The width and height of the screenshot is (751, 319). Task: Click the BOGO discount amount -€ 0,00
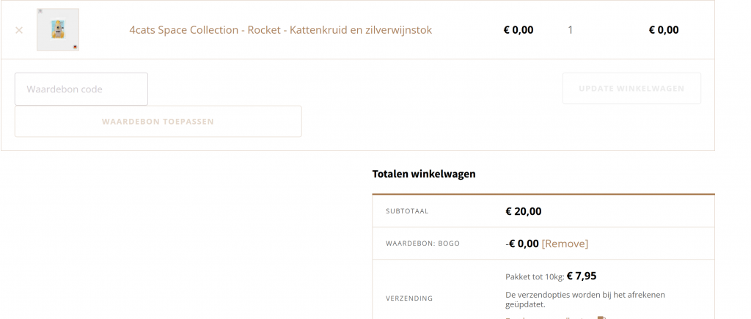(522, 243)
